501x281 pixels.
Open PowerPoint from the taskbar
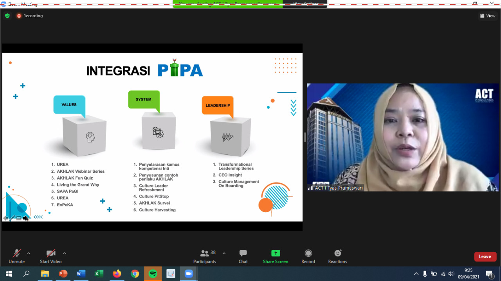coord(63,274)
